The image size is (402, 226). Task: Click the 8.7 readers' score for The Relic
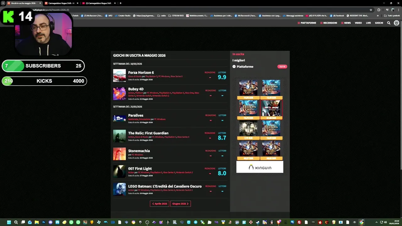(222, 138)
